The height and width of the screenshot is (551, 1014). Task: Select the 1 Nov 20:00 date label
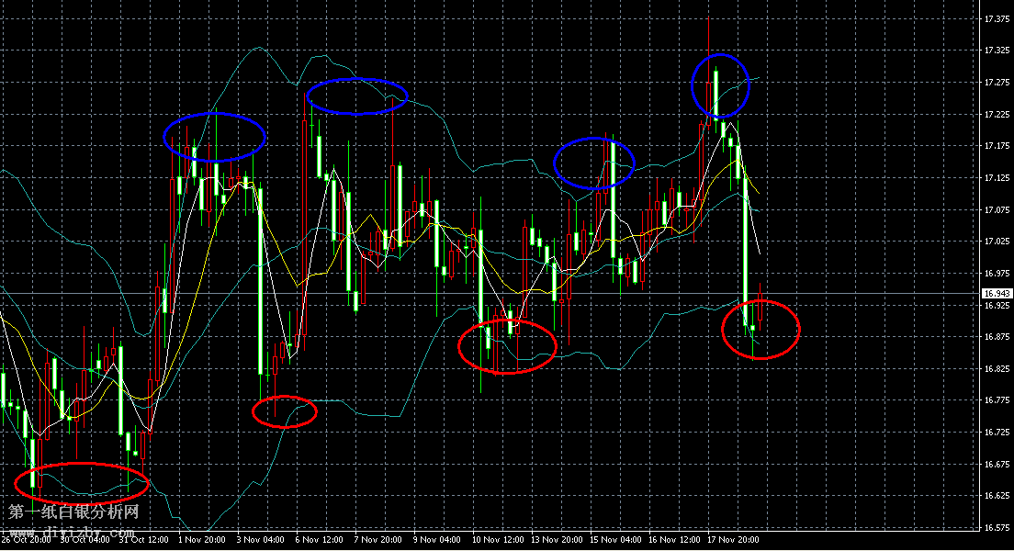coord(202,539)
